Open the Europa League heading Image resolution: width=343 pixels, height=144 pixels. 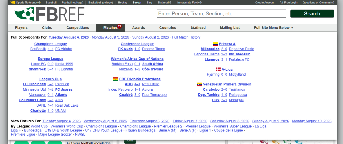(51, 59)
